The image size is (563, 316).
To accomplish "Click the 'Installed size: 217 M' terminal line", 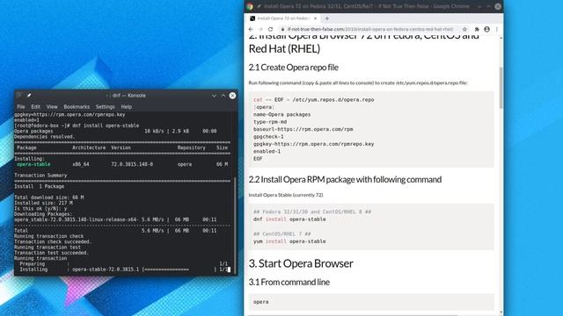I will [43, 203].
